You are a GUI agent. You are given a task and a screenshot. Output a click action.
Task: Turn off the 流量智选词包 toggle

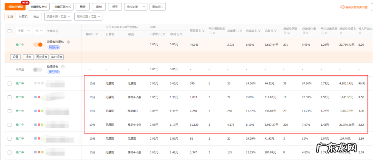(x=38, y=44)
